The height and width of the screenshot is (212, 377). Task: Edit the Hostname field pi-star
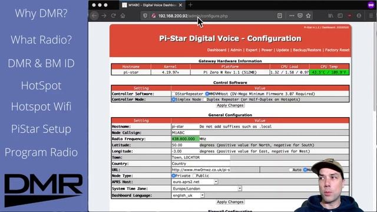click(x=185, y=127)
